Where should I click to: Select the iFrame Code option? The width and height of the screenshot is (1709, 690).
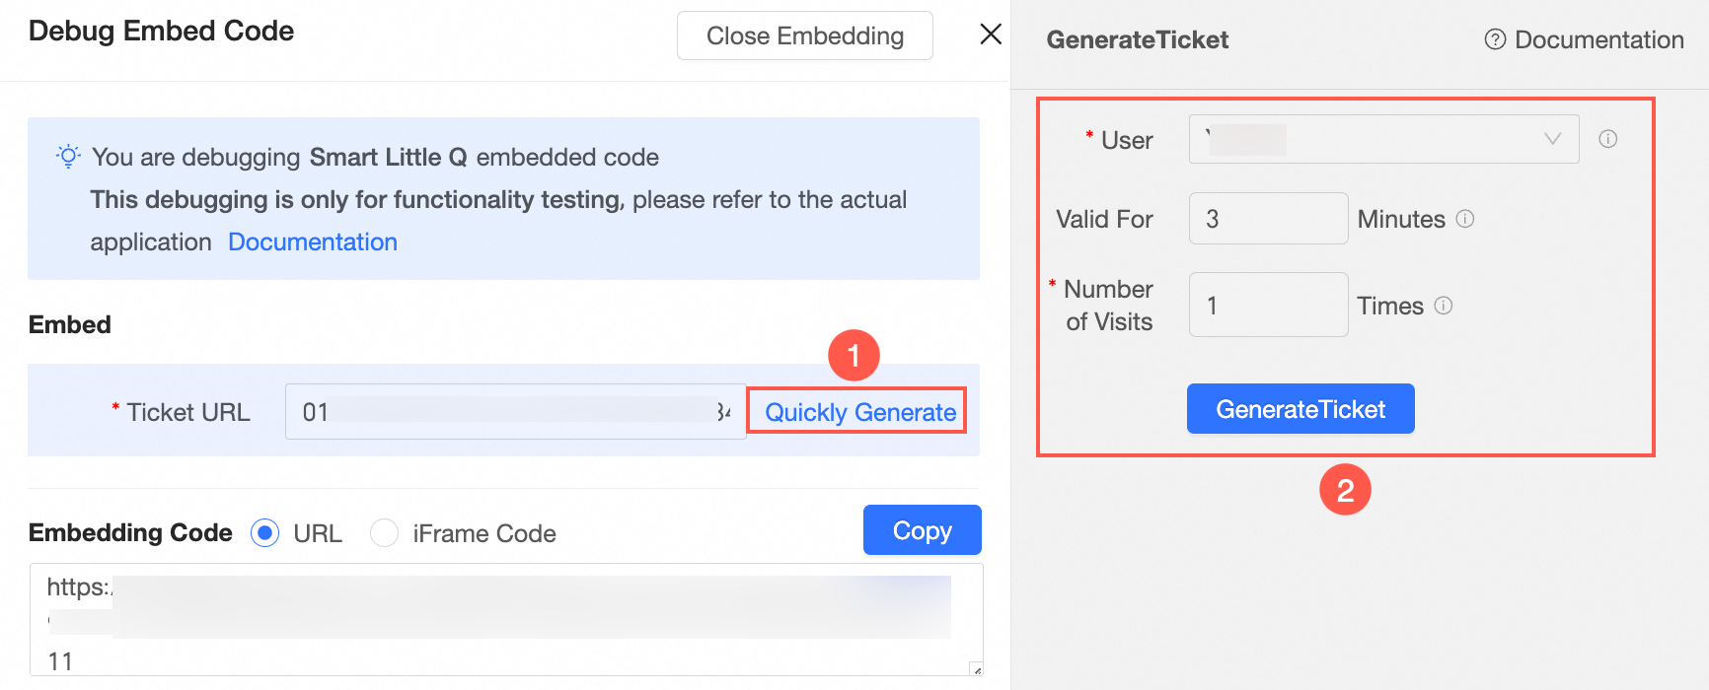coord(384,533)
